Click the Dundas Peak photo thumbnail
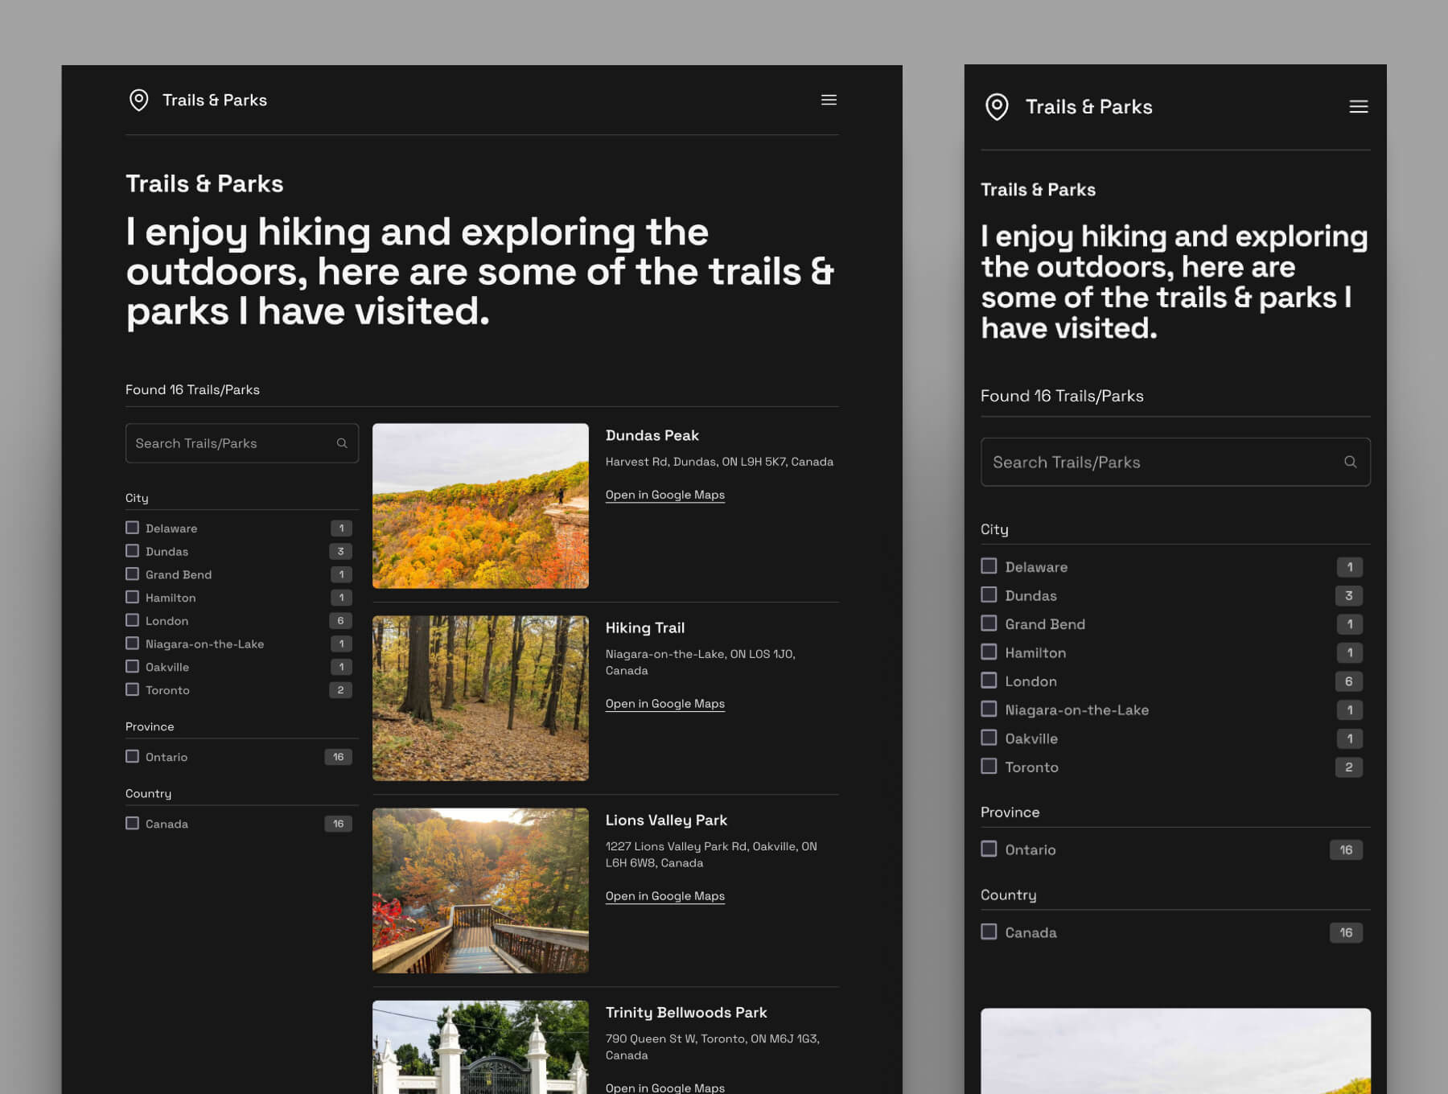This screenshot has width=1448, height=1094. tap(480, 506)
